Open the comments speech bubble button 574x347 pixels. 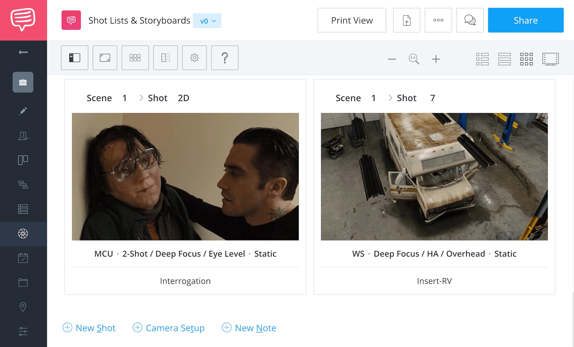(x=470, y=20)
